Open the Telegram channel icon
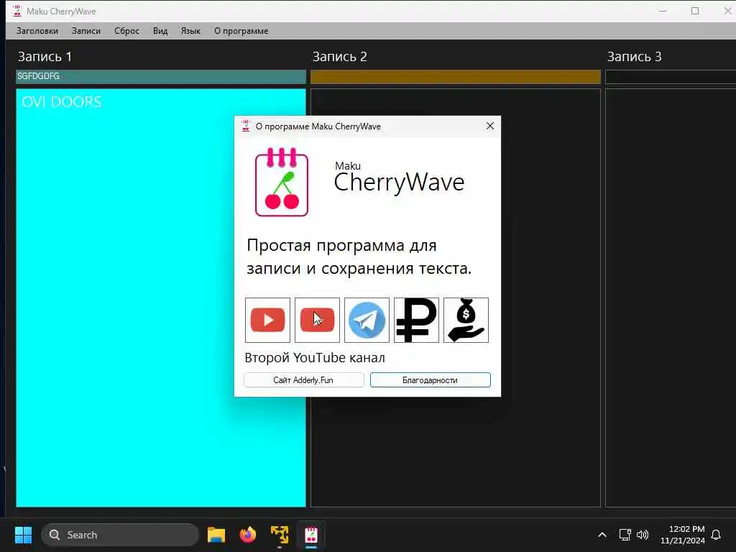The width and height of the screenshot is (736, 552). point(367,320)
